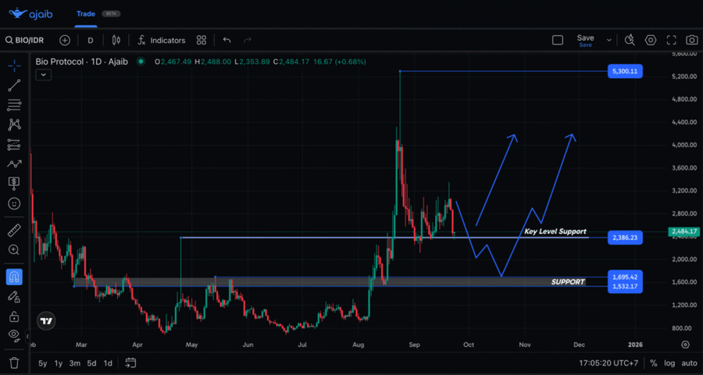Enter fullscreen chart mode
This screenshot has height=375, width=703.
coord(671,41)
